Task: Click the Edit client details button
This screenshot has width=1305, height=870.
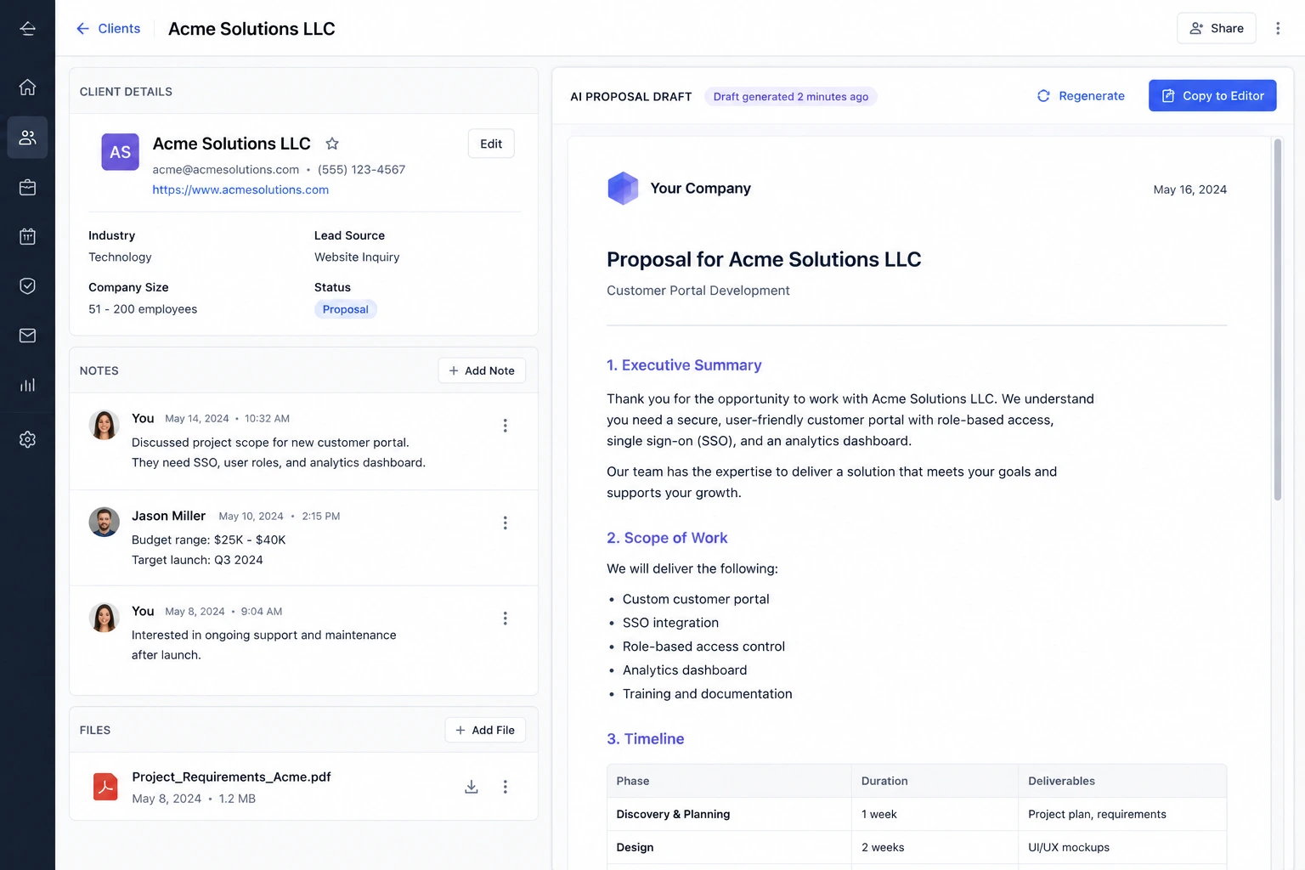Action: [x=491, y=144]
